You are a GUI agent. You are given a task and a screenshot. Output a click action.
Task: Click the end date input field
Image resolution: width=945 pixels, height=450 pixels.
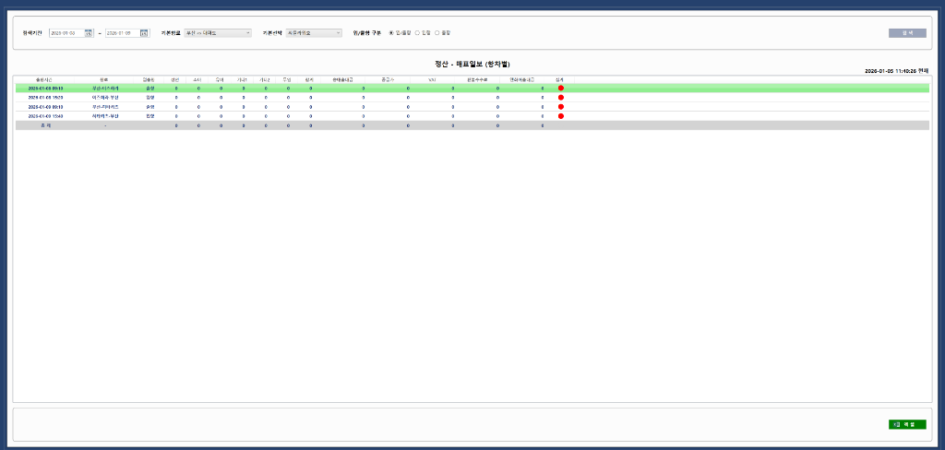tap(122, 33)
